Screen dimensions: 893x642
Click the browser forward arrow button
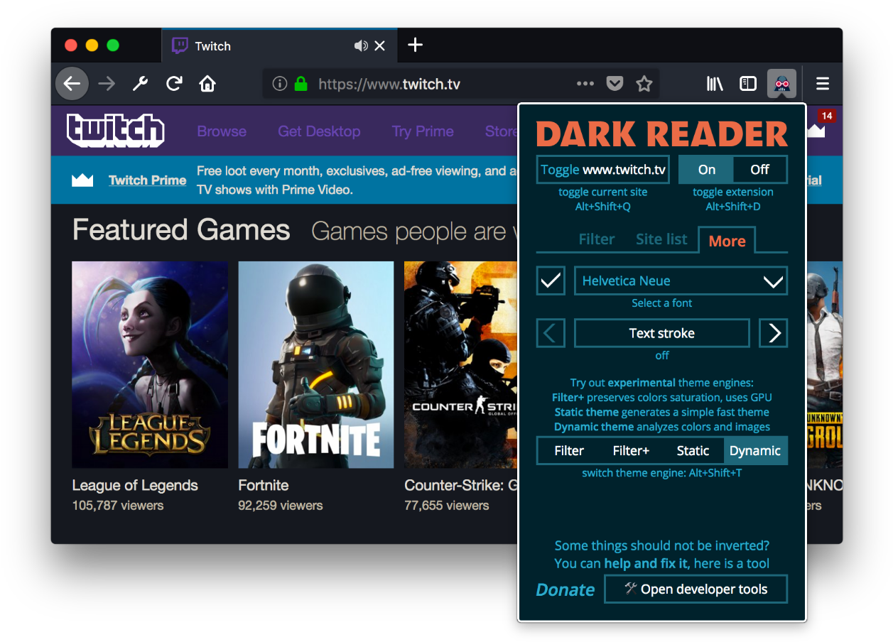[107, 85]
